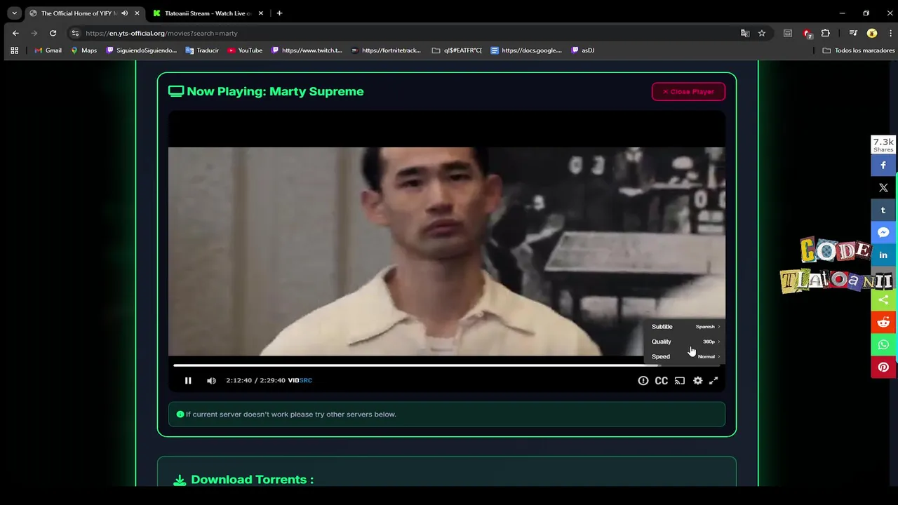Viewport: 898px width, 505px height.
Task: Click the Close Player button
Action: click(x=688, y=91)
